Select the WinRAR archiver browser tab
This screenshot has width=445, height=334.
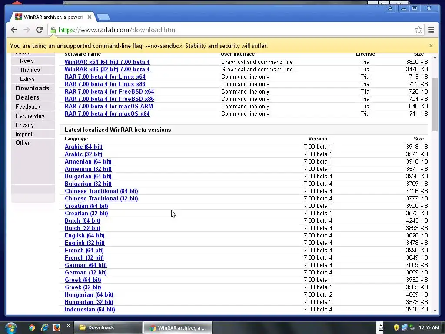[x=53, y=17]
